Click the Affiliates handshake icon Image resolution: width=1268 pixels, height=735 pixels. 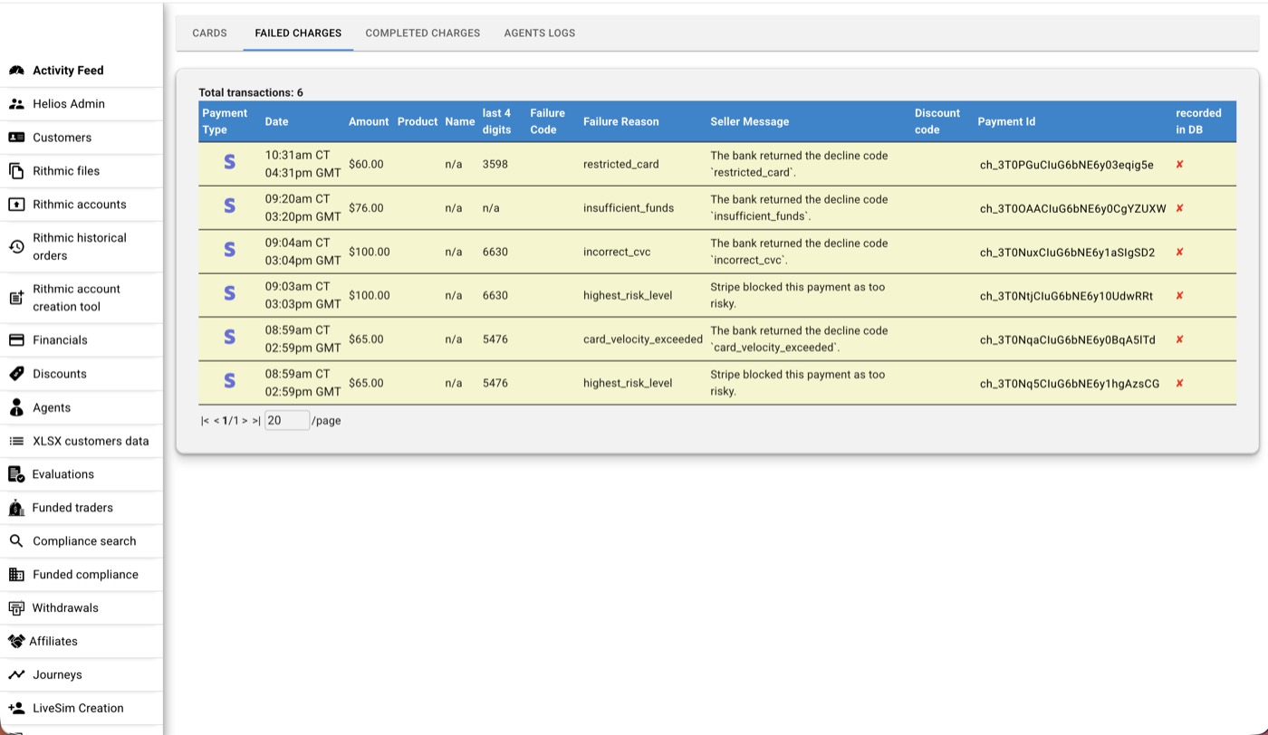point(16,642)
